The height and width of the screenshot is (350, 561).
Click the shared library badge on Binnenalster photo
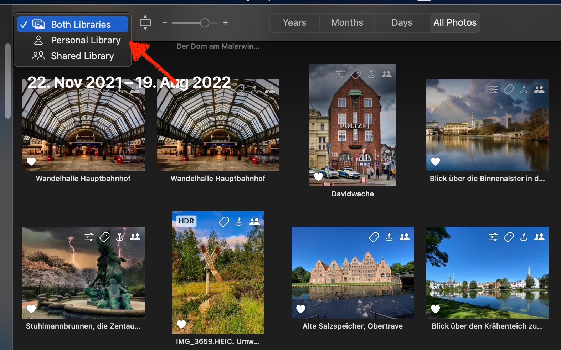(539, 89)
